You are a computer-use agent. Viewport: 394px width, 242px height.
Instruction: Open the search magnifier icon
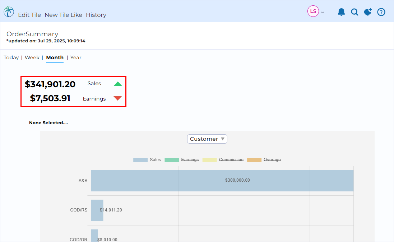(x=354, y=12)
